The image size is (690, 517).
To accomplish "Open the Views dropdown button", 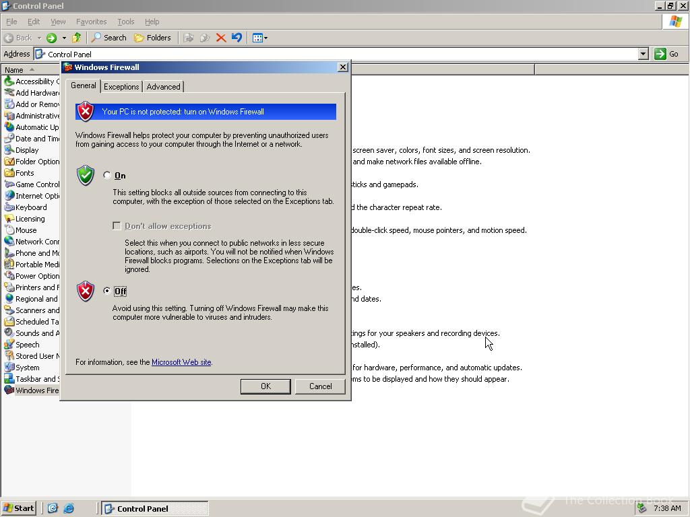I will coord(260,38).
